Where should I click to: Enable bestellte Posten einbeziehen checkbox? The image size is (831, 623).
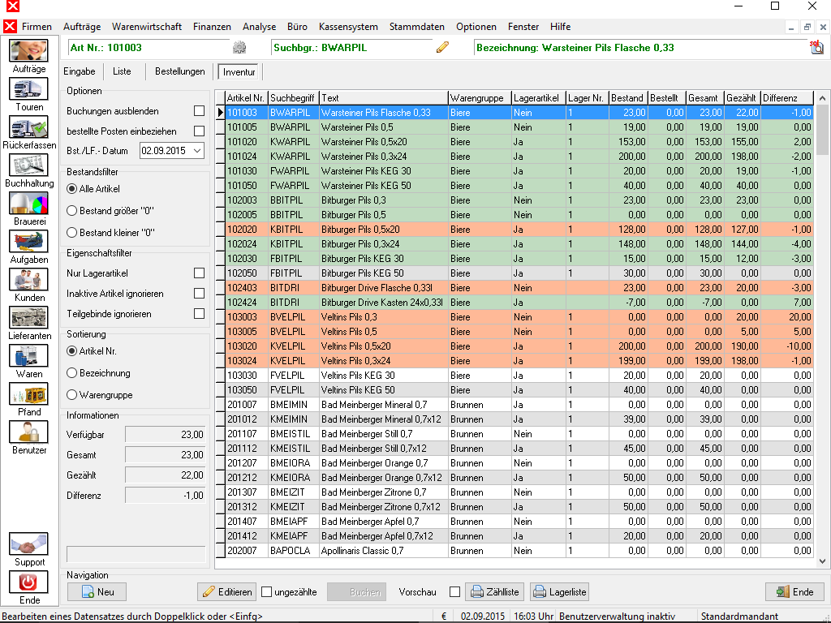tap(200, 131)
